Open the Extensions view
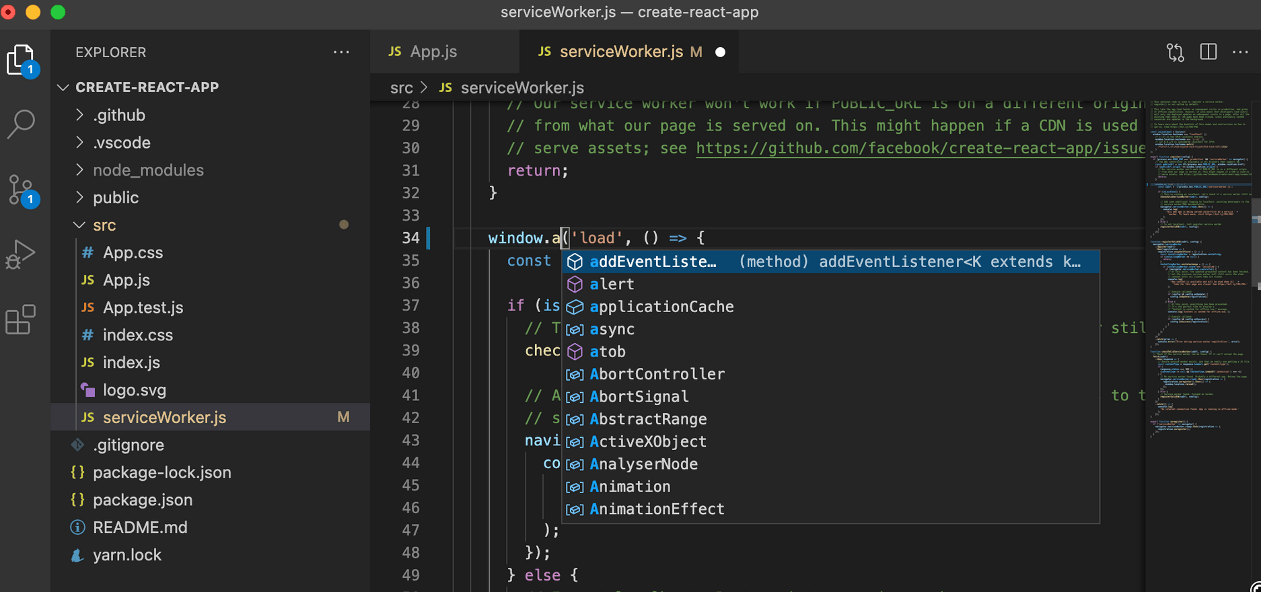This screenshot has width=1261, height=592. 20,320
